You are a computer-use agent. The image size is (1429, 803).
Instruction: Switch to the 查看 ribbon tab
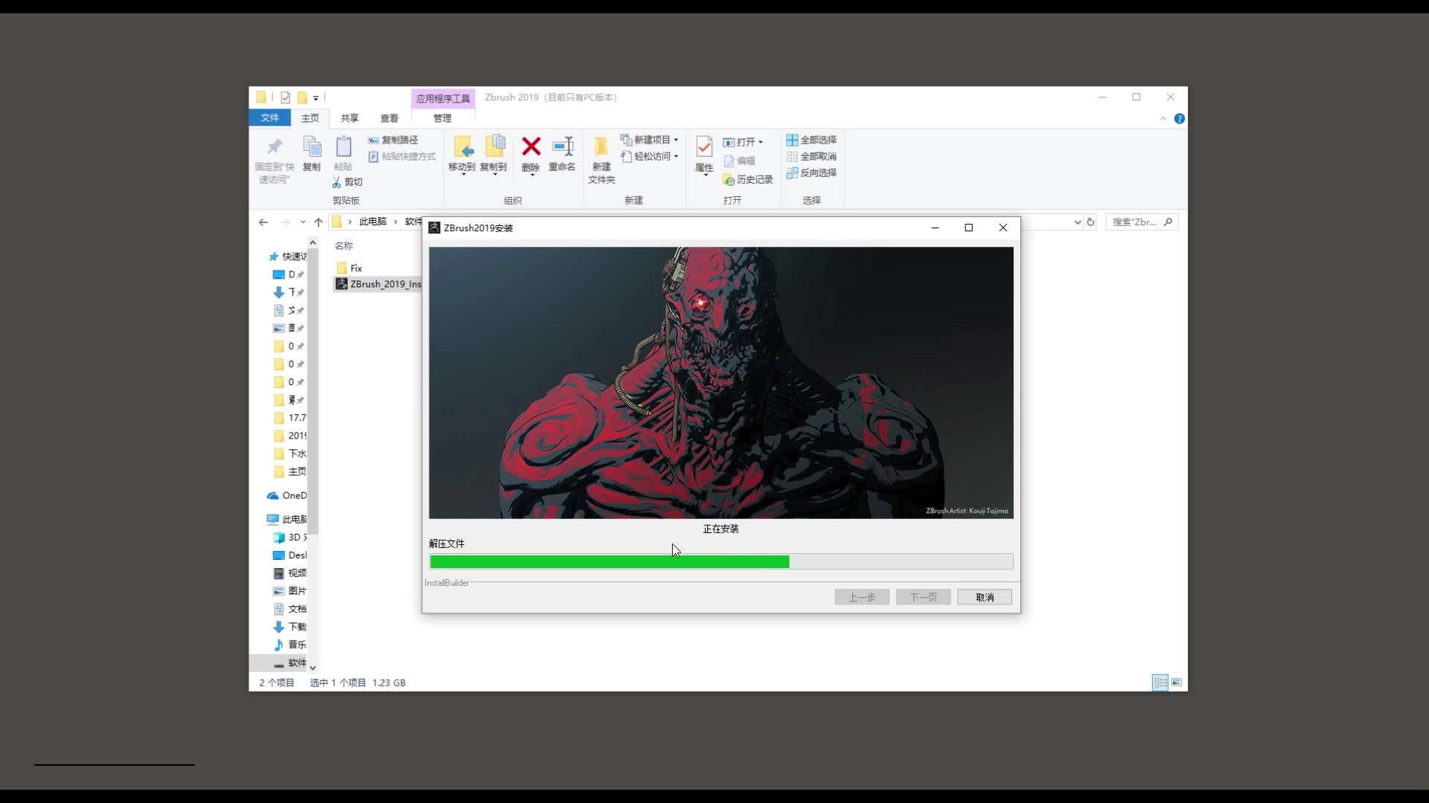coord(389,117)
